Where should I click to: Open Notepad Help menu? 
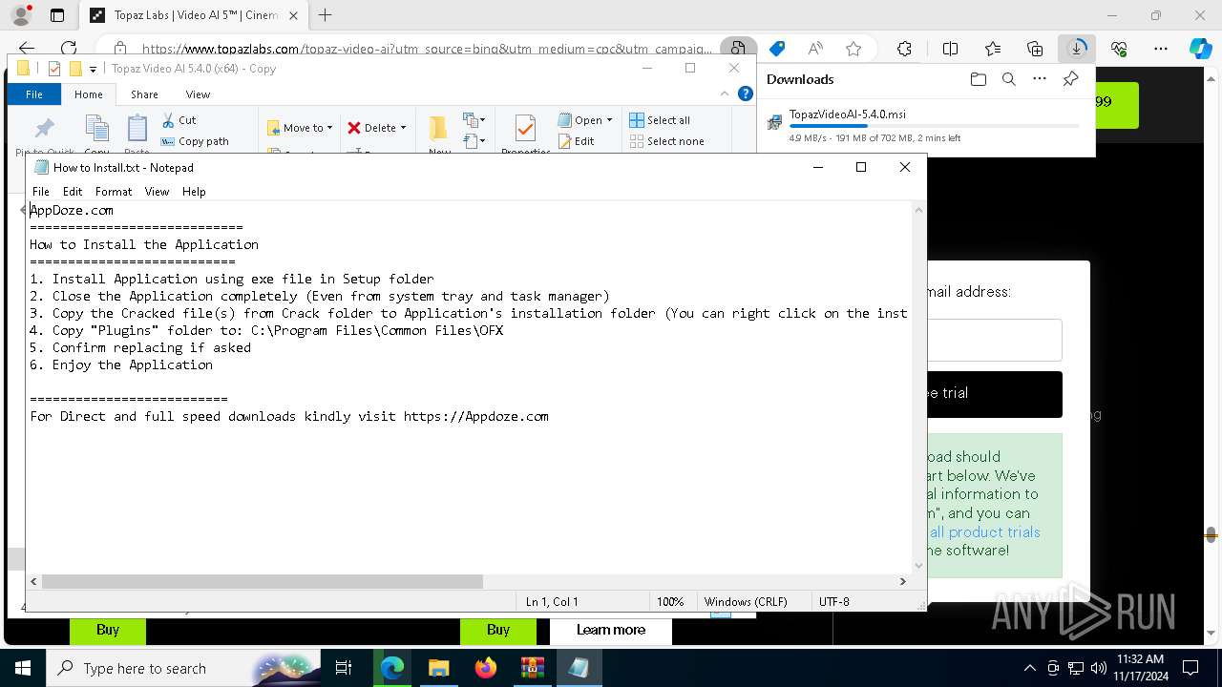(194, 191)
